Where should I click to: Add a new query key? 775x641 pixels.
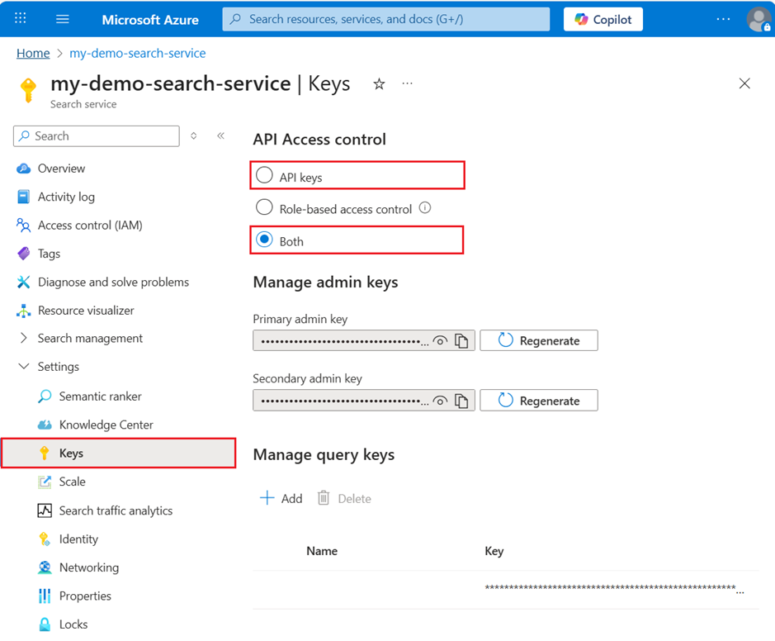pyautogui.click(x=281, y=498)
